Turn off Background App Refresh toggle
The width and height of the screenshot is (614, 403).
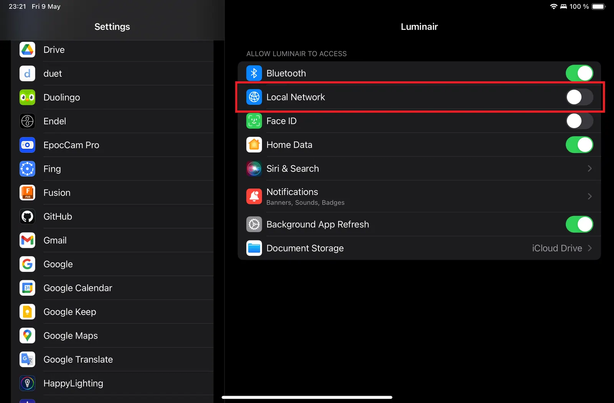(579, 224)
